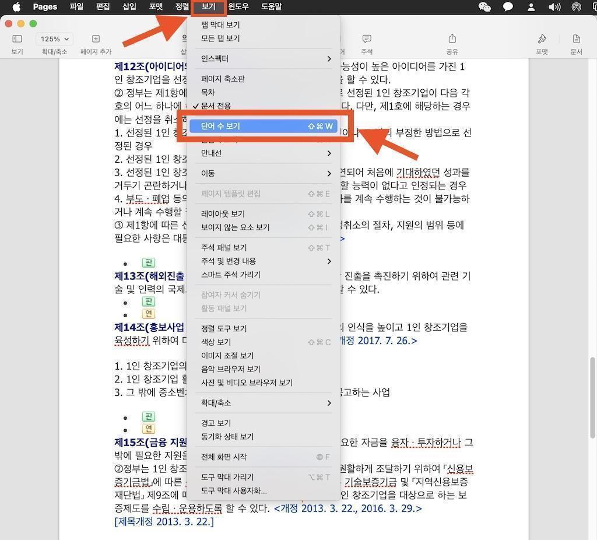This screenshot has height=540, width=597.
Task: Expand the 안내선 submenu
Action: pyautogui.click(x=264, y=153)
